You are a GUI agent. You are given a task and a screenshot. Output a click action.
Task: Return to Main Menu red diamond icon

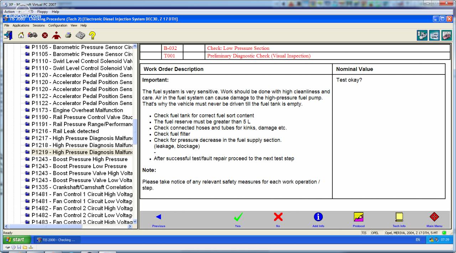(x=434, y=219)
